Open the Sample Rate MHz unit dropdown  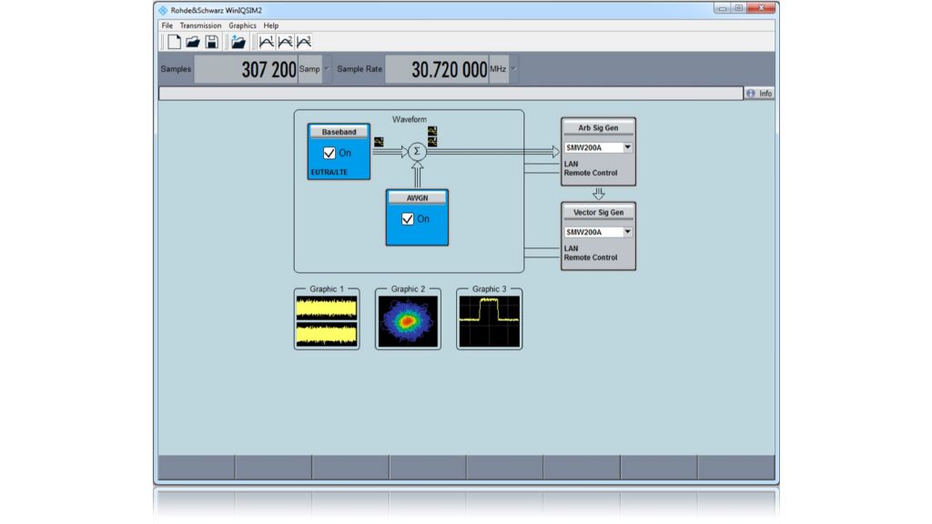click(x=513, y=69)
